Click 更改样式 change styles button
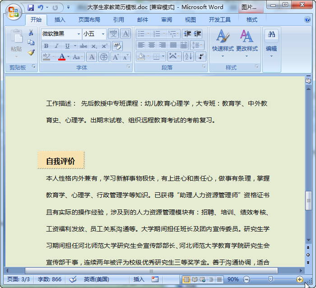Viewport: 316px width, 288px height. (247, 43)
